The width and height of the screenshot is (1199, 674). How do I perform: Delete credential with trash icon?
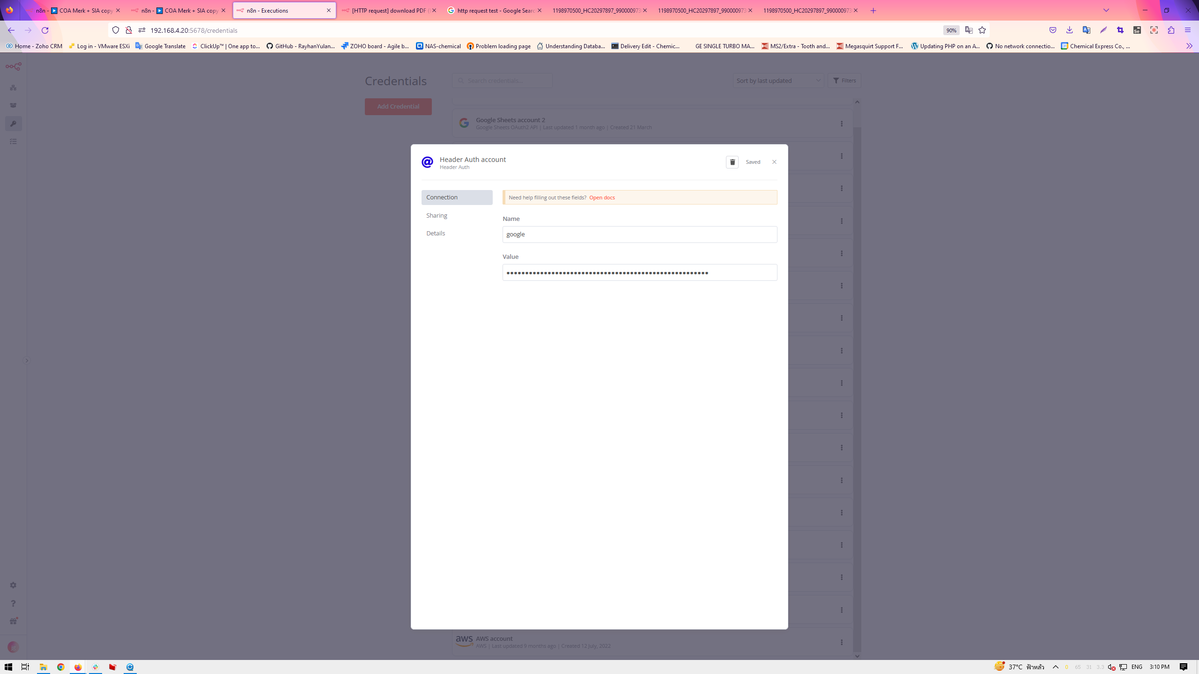[732, 162]
